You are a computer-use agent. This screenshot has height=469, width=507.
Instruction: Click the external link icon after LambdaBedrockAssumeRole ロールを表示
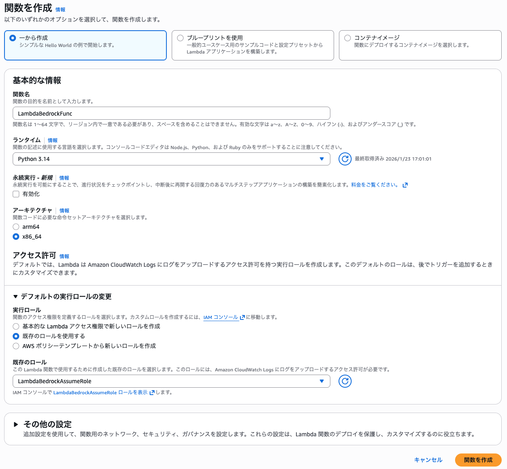coord(152,392)
